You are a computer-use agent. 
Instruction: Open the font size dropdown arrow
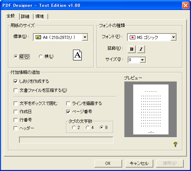tap(143, 60)
